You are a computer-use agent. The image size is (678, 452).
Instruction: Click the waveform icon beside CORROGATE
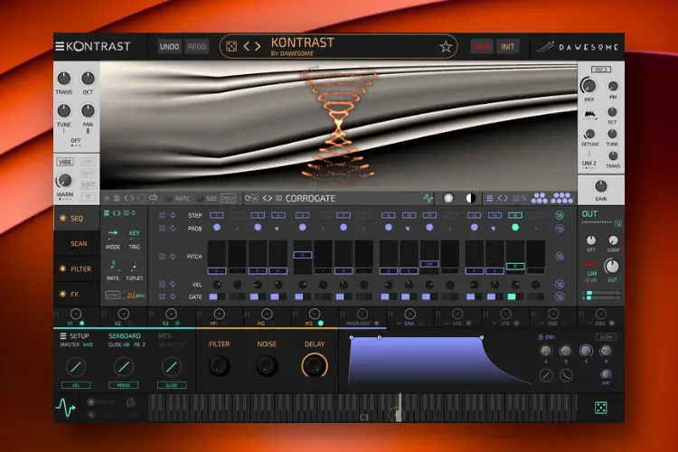click(428, 199)
